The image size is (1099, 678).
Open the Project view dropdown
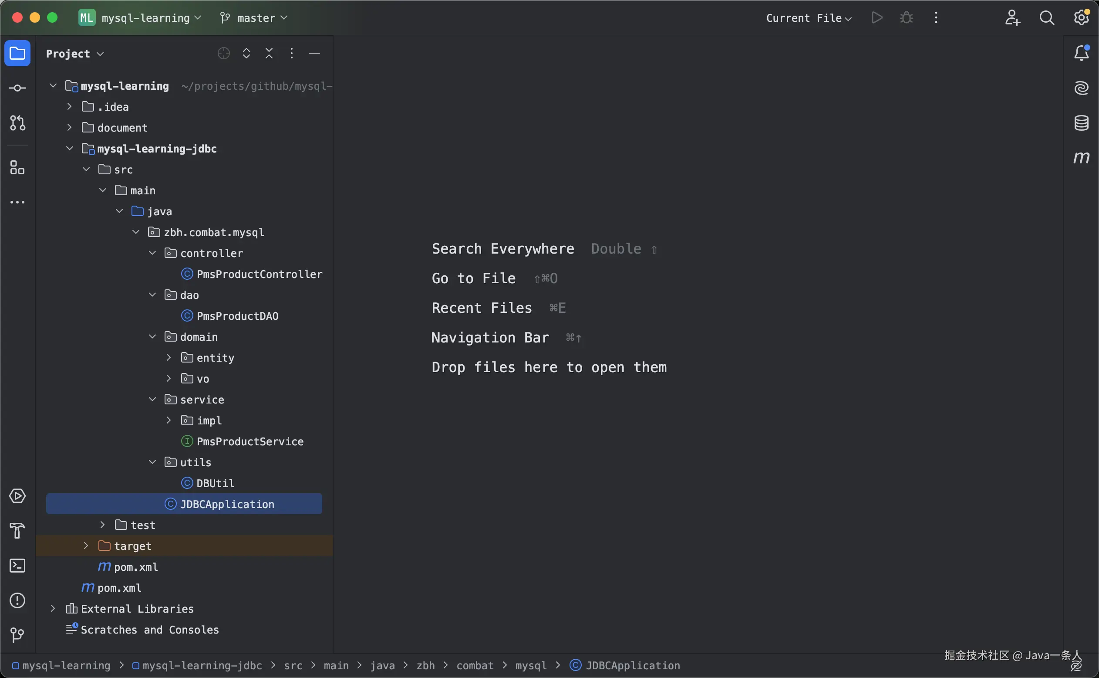pyautogui.click(x=75, y=54)
